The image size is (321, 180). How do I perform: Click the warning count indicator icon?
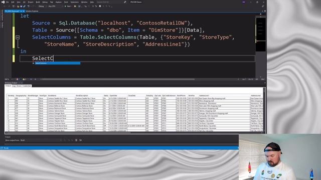pyautogui.click(x=24, y=79)
